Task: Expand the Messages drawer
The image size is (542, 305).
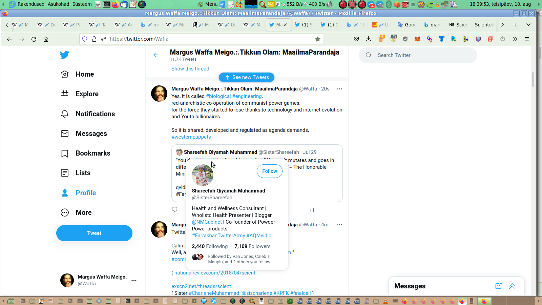Action: click(512, 286)
